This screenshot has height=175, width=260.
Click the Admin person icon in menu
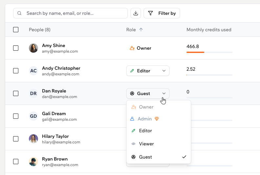coord(132,119)
